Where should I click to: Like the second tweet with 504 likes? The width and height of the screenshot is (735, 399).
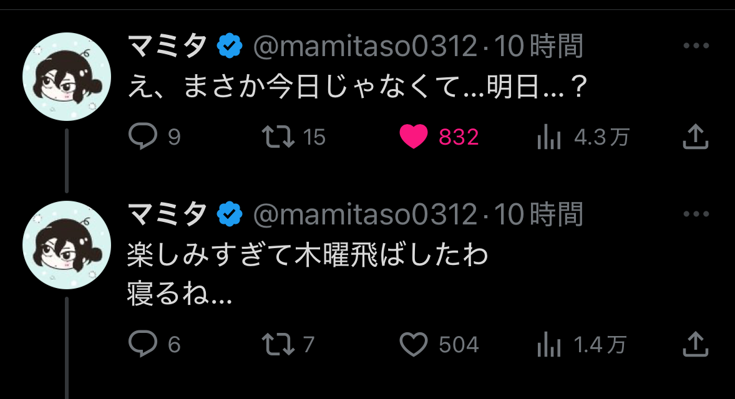click(413, 344)
